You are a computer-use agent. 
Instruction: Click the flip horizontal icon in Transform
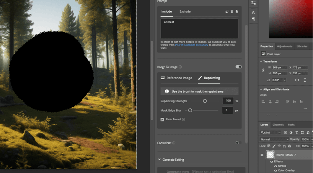tap(297, 80)
